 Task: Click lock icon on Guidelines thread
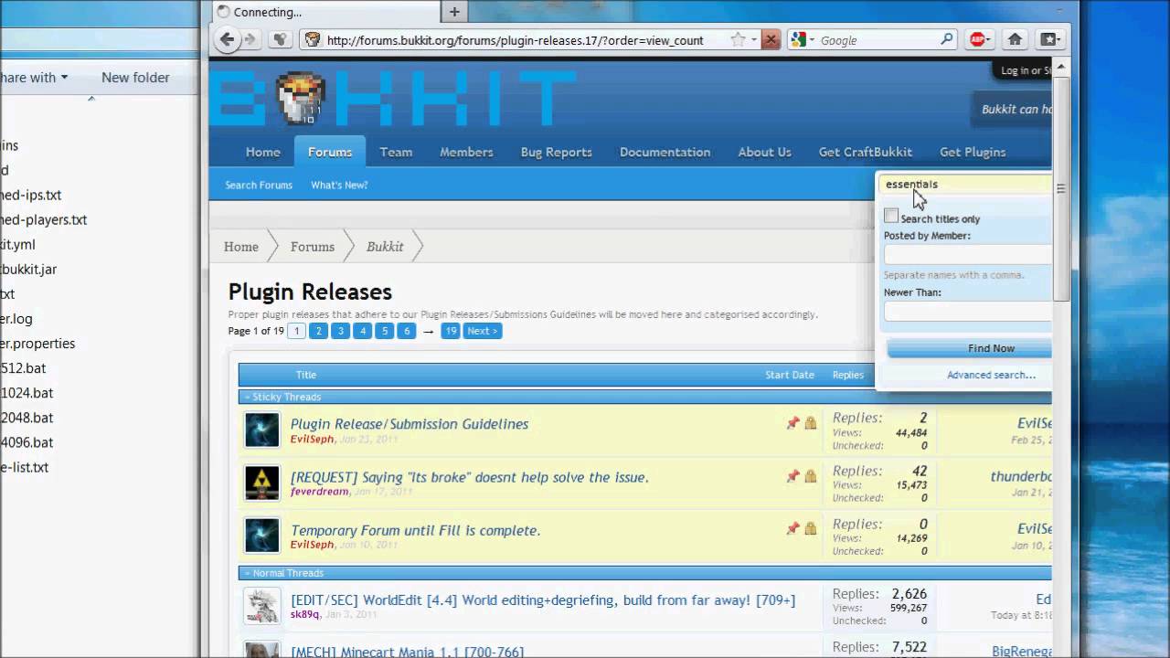[x=810, y=423]
